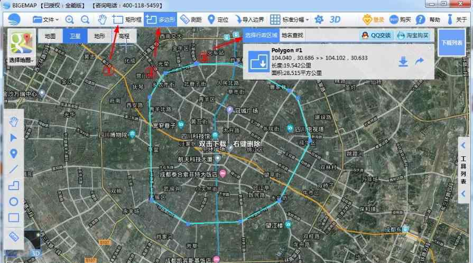Click the 四川科技馆 map marker
The height and width of the screenshot is (263, 473).
click(x=215, y=135)
